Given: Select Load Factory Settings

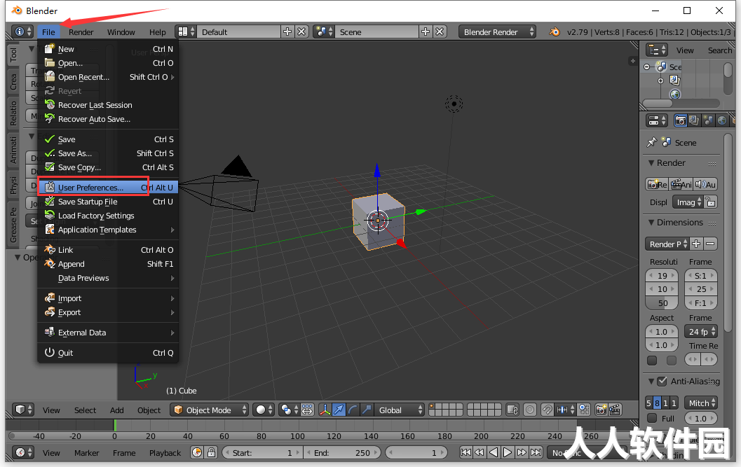Looking at the screenshot, I should coord(108,216).
